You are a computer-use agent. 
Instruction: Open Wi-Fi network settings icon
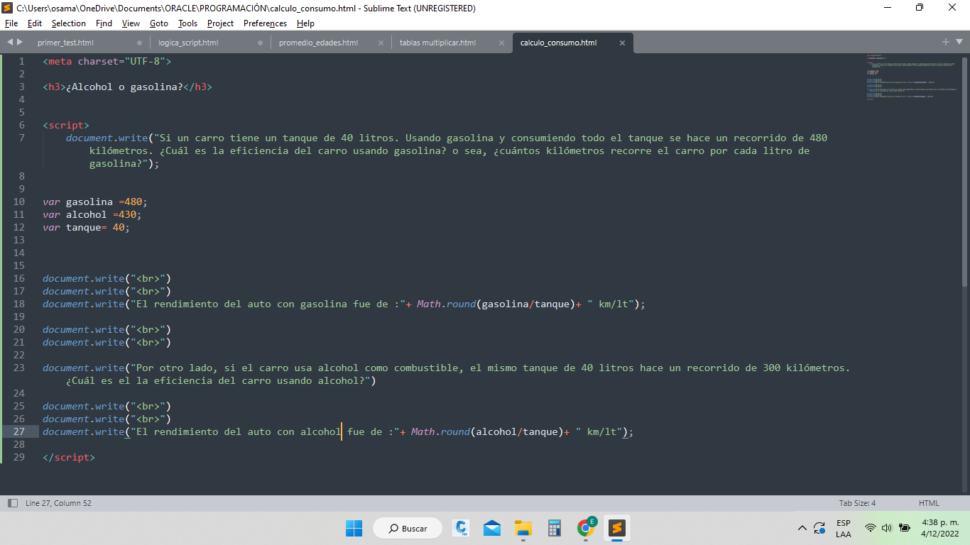tap(871, 528)
